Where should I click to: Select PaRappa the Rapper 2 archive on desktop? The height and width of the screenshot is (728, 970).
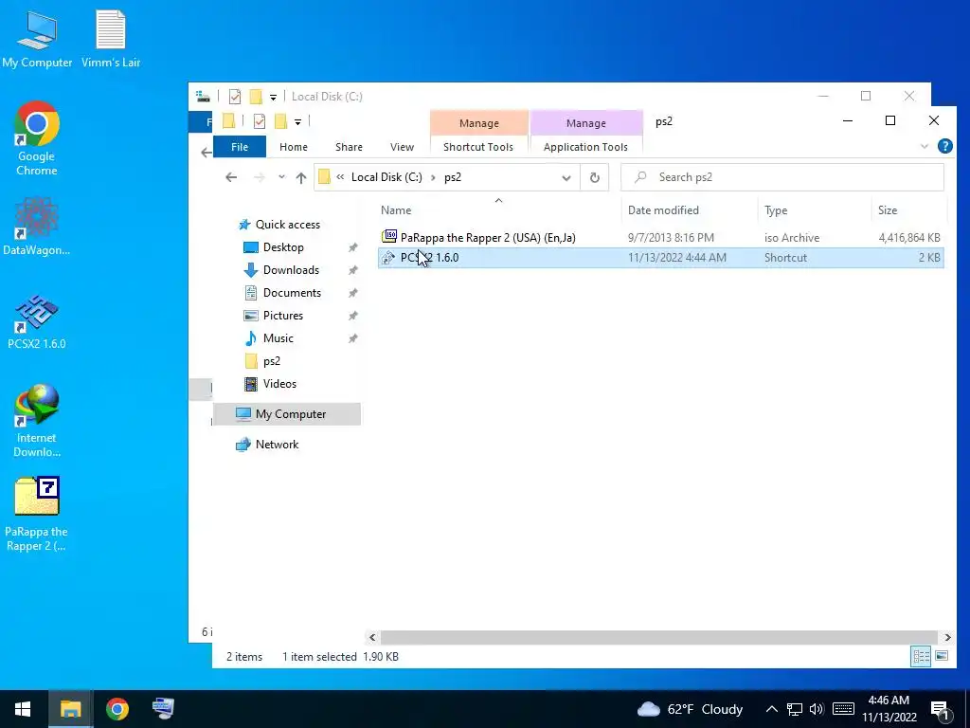tap(37, 514)
